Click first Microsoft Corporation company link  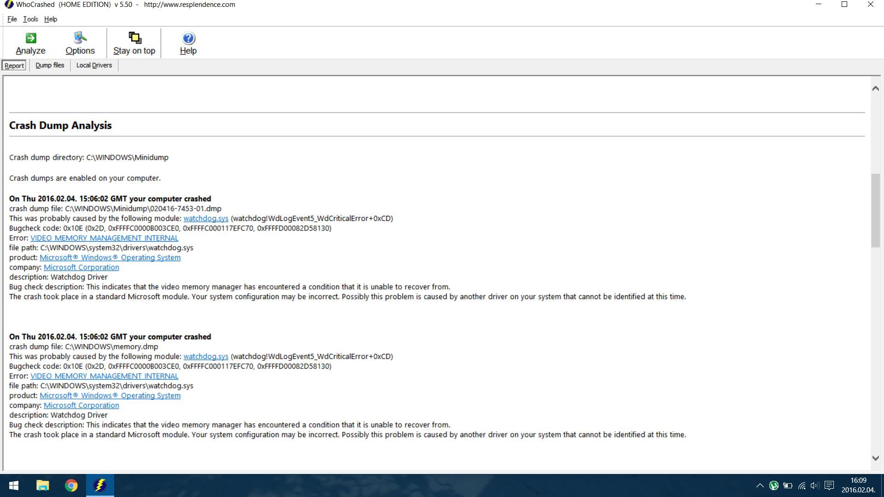81,267
